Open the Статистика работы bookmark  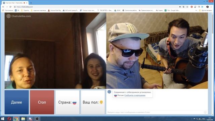click(x=130, y=10)
